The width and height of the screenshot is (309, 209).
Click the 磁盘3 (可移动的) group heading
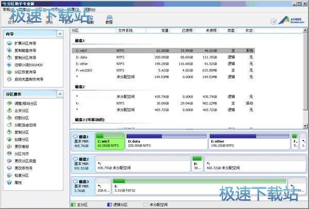(x=90, y=120)
